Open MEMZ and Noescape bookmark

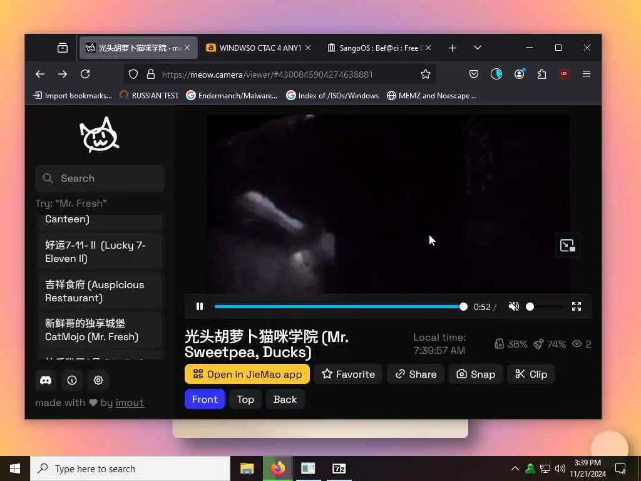pos(432,96)
